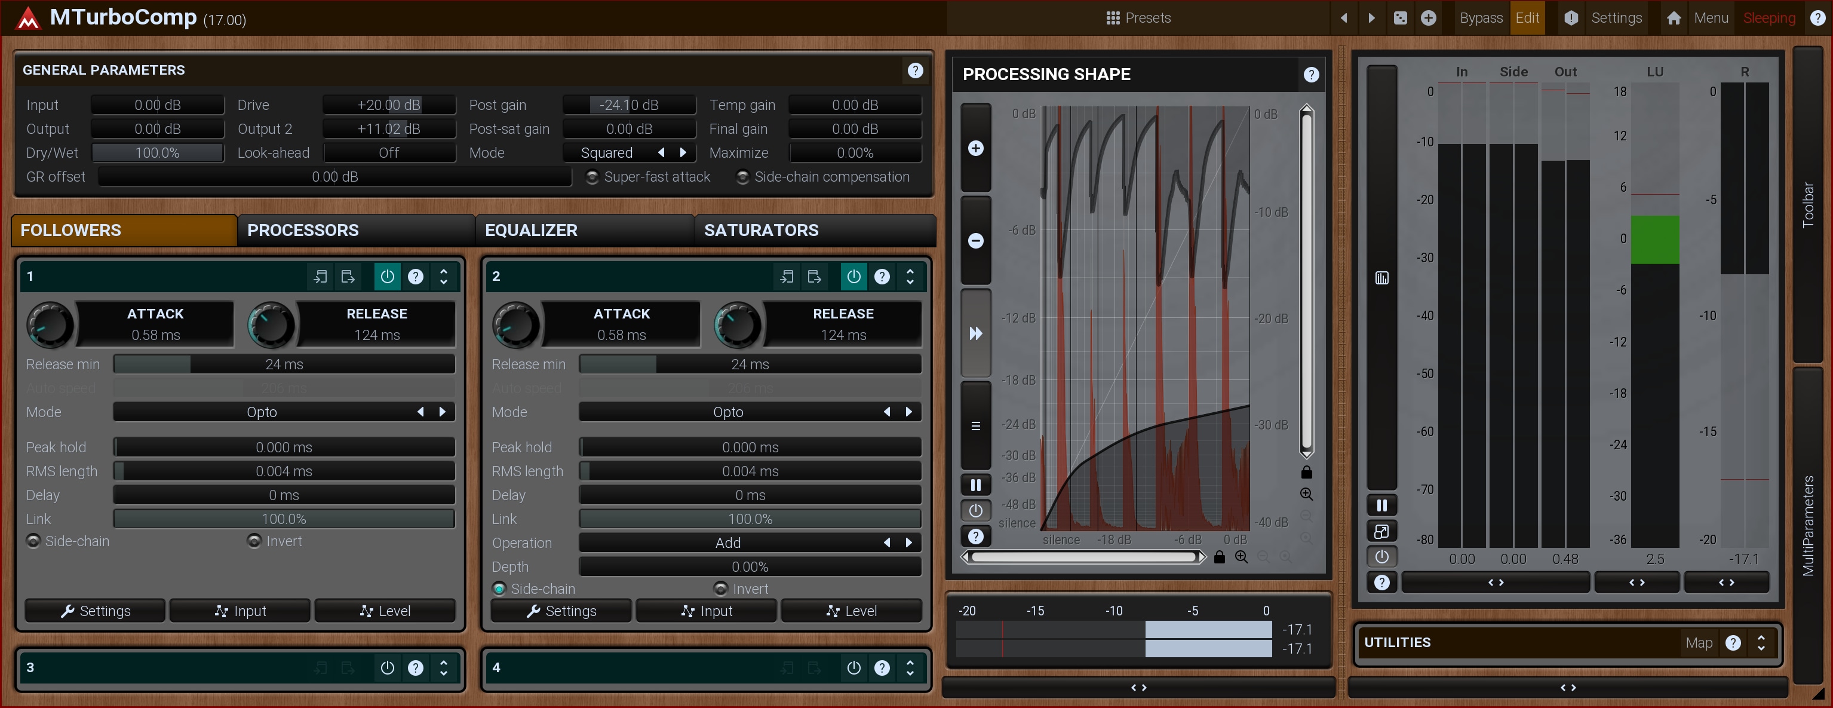Toggle power button of follower 2
Viewport: 1833px width, 708px height.
point(853,277)
